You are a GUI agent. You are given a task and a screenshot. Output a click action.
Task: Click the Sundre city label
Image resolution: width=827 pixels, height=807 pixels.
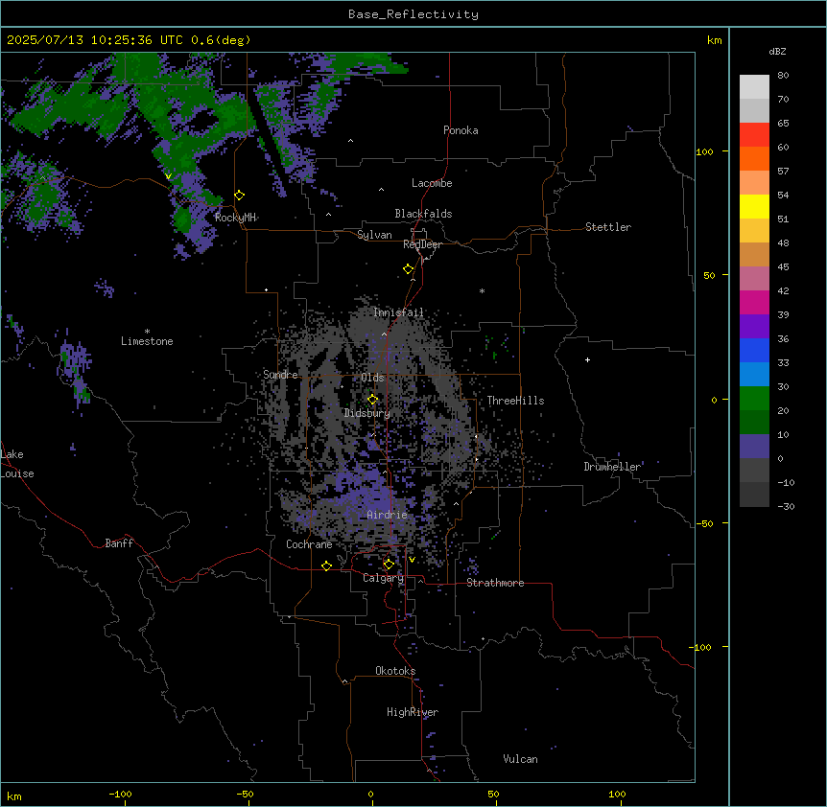click(x=280, y=375)
